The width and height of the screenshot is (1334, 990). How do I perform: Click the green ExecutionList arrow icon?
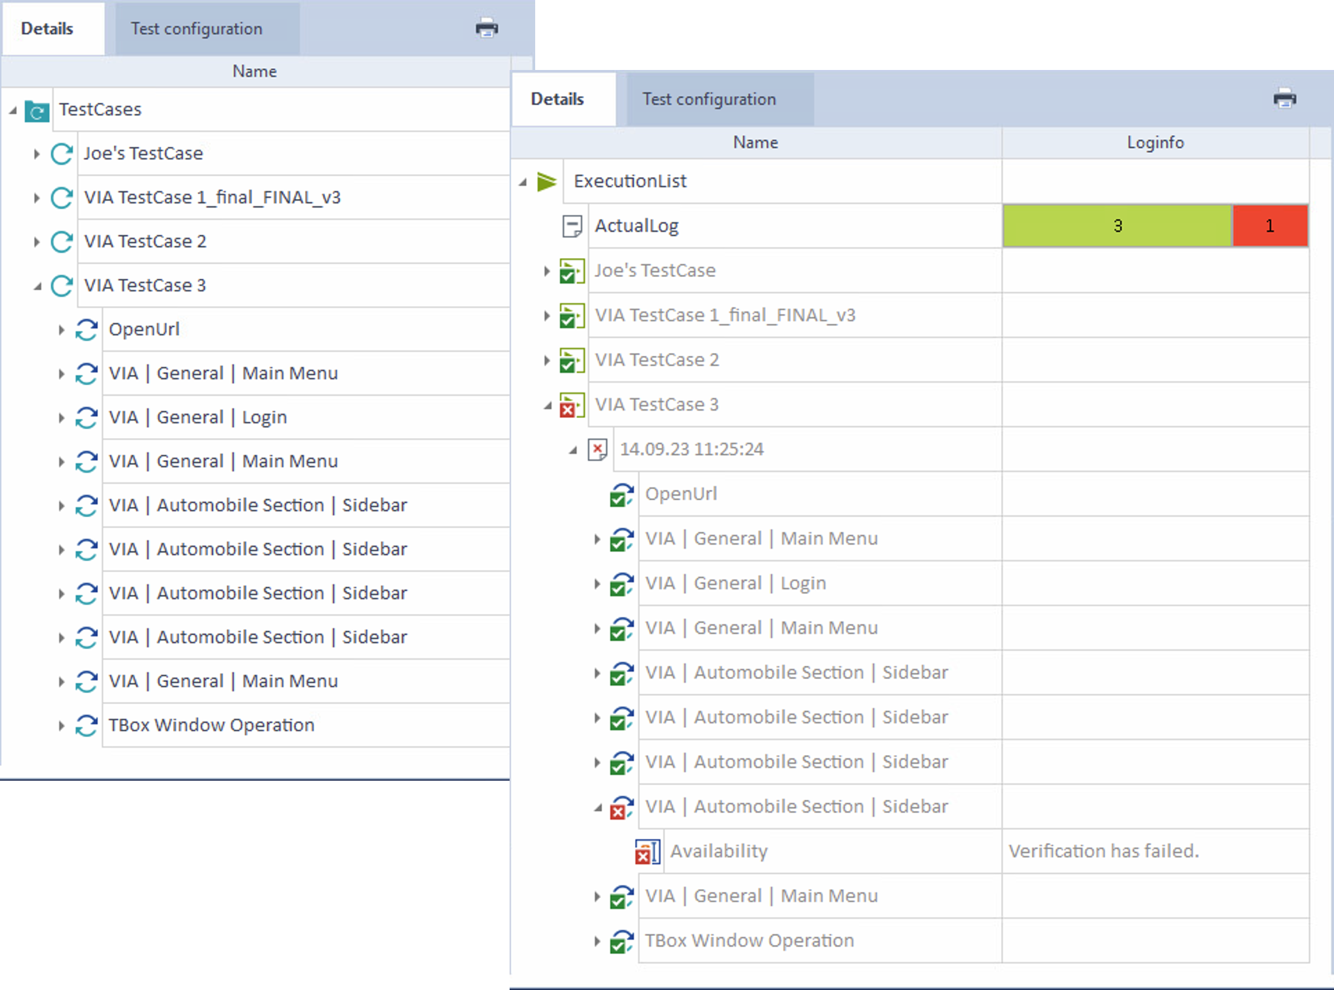546,181
